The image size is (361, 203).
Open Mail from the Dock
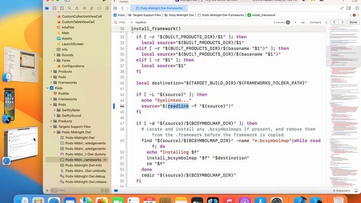coord(70,200)
